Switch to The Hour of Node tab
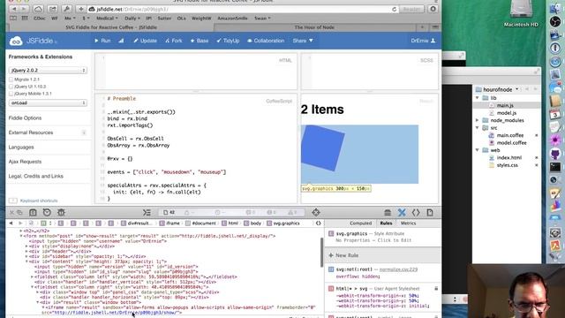The width and height of the screenshot is (565, 318). 314,27
